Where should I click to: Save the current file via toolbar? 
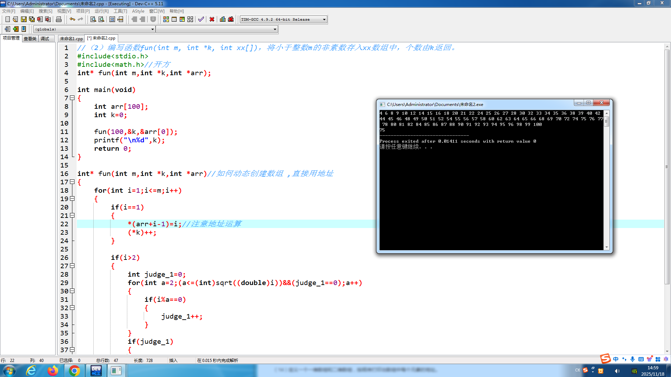click(23, 19)
